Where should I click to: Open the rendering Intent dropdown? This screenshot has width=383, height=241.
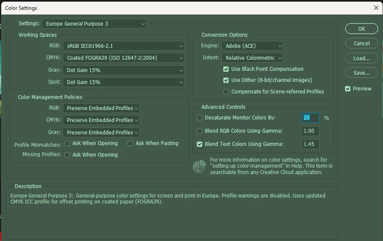pyautogui.click(x=252, y=58)
